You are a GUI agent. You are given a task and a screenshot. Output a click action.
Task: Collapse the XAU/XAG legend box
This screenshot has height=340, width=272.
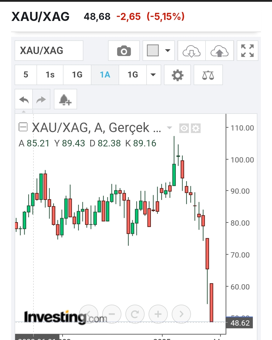23,127
